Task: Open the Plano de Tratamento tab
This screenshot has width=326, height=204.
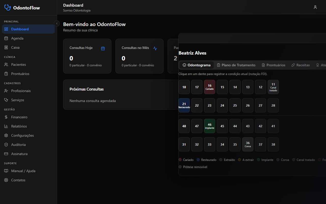Action: (236, 65)
